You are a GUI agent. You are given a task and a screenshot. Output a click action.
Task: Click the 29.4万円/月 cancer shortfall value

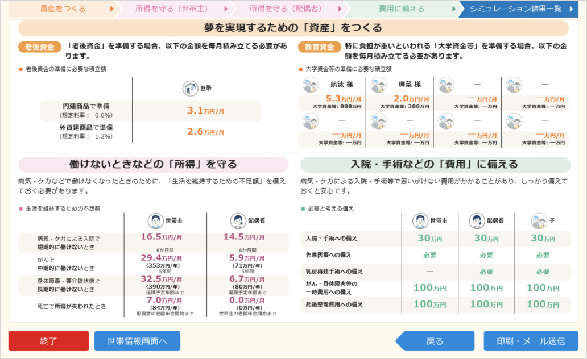162,258
